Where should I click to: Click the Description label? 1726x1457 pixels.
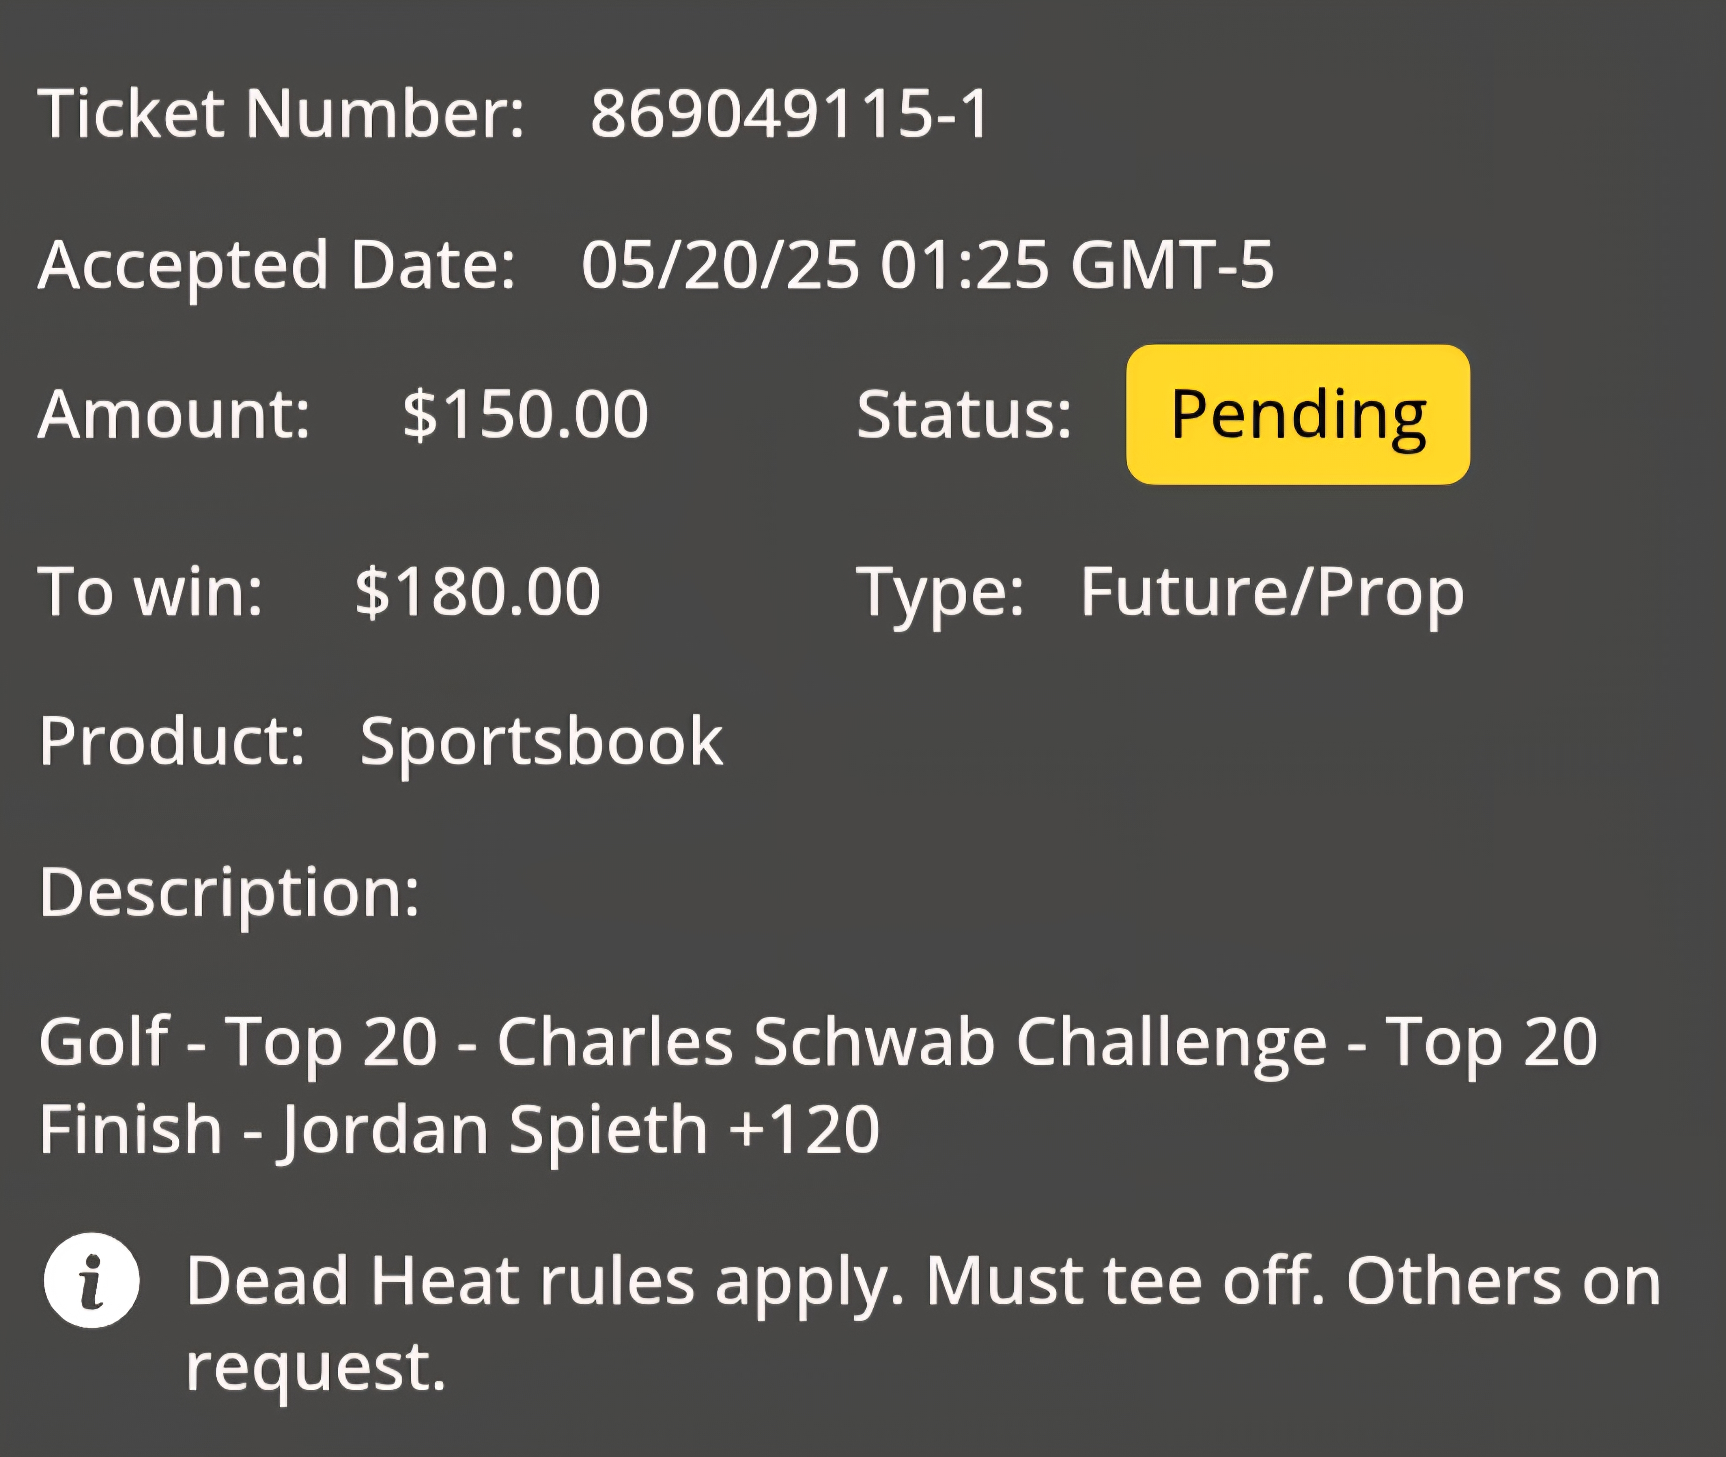[230, 894]
